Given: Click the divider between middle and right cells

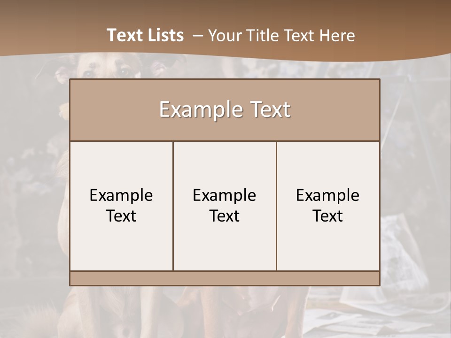Looking at the screenshot, I should (276, 206).
